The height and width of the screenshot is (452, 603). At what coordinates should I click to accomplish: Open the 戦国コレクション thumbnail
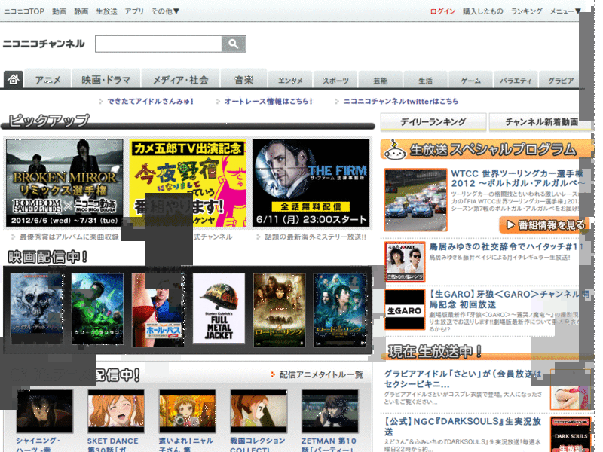coord(259,411)
